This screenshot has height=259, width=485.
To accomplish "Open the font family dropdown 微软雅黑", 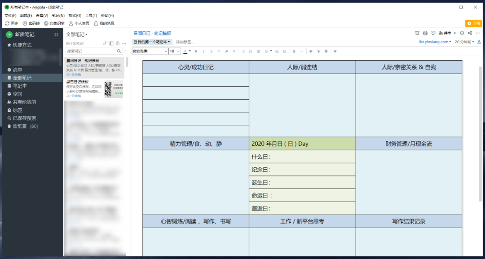I will [150, 51].
